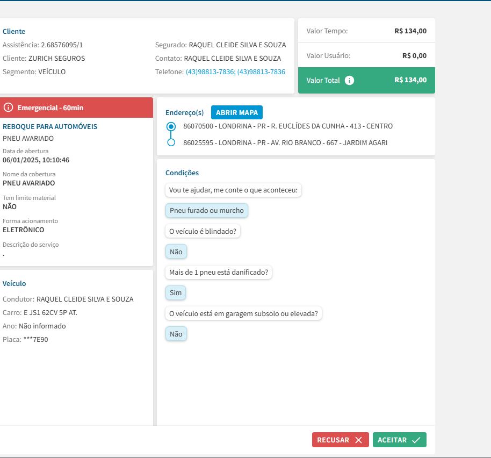491x458 pixels.
Task: Click the plate value ***7E90
Action: (35, 340)
